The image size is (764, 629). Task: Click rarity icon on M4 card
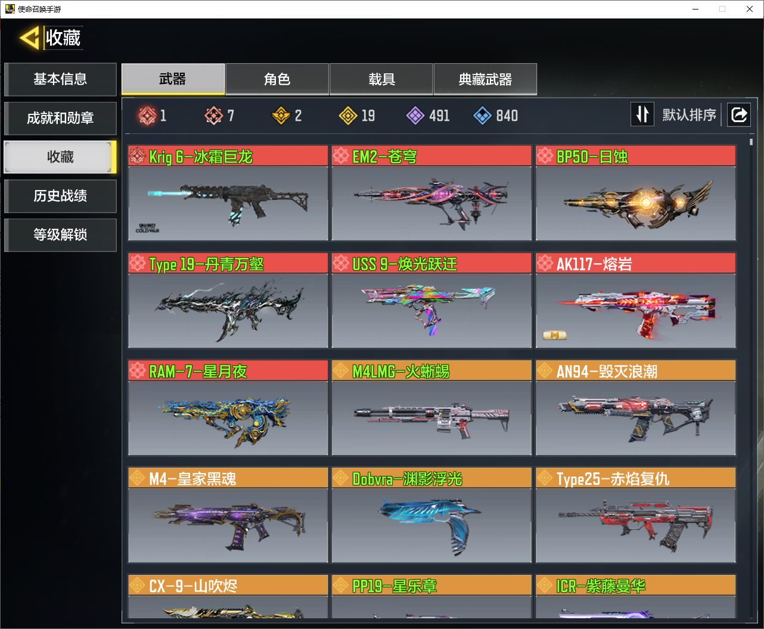tap(138, 478)
